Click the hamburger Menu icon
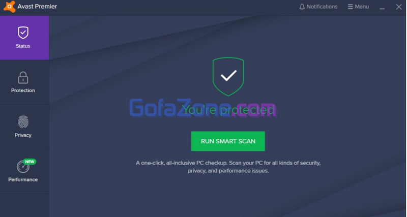This screenshot has height=217, width=407. (x=351, y=7)
